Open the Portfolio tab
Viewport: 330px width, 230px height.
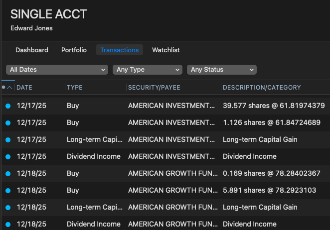(x=74, y=50)
